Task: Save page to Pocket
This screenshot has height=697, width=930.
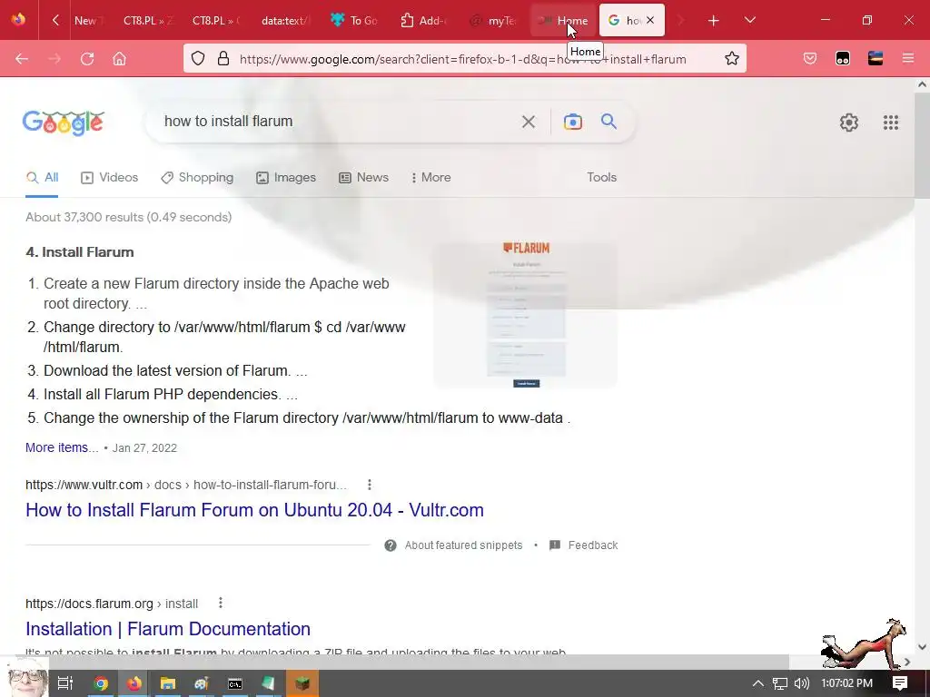Action: (x=810, y=59)
